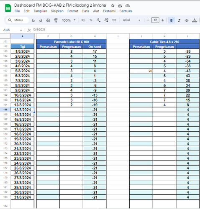Select column H header
The height and width of the screenshot is (209, 200).
click(95, 36)
